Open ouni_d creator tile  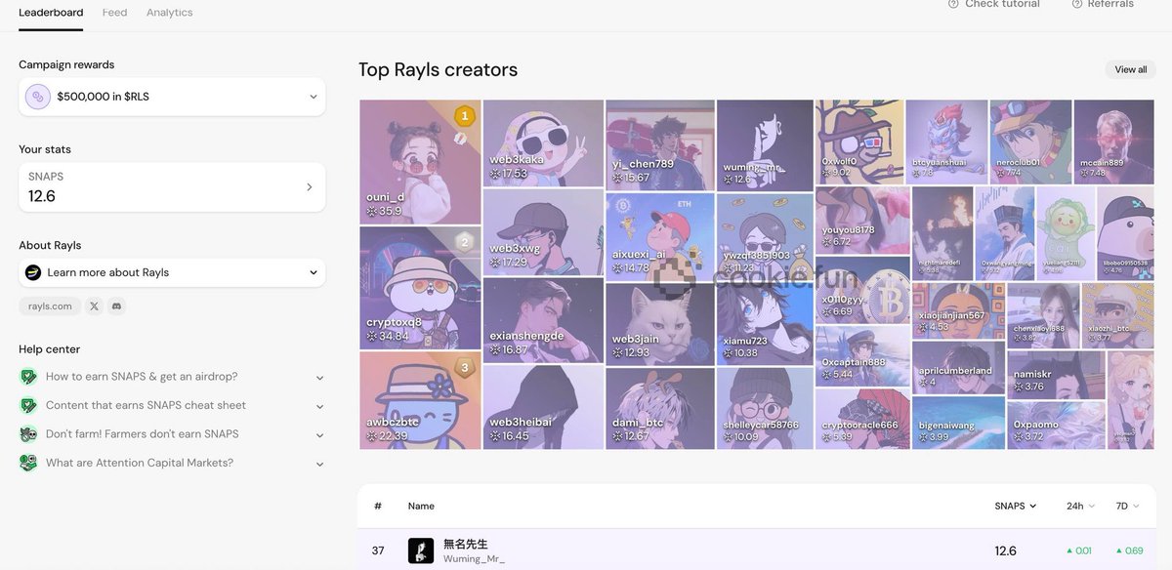click(420, 162)
